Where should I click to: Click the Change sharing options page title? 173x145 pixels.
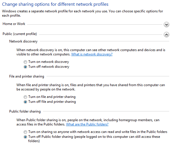pyautogui.click(x=55, y=5)
